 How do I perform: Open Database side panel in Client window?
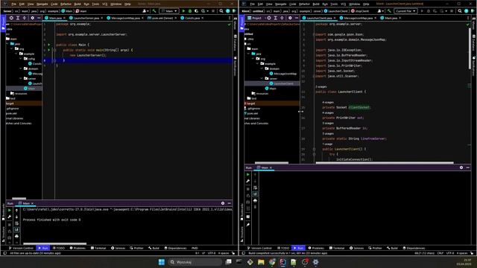[x=474, y=42]
